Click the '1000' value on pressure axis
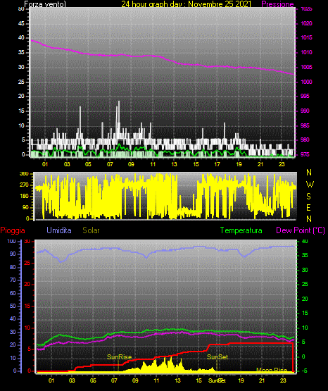The width and height of the screenshot is (328, 391). click(x=306, y=82)
